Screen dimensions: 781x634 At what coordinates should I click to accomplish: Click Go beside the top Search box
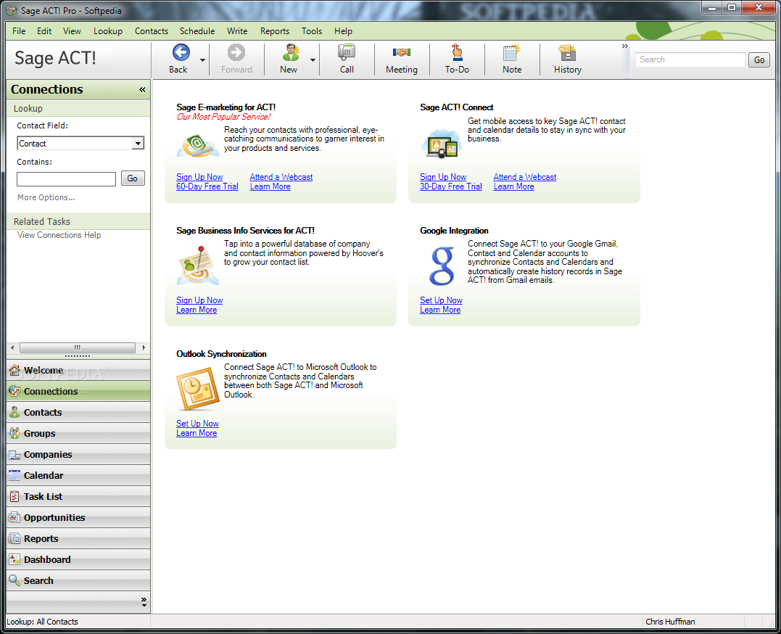pos(759,59)
